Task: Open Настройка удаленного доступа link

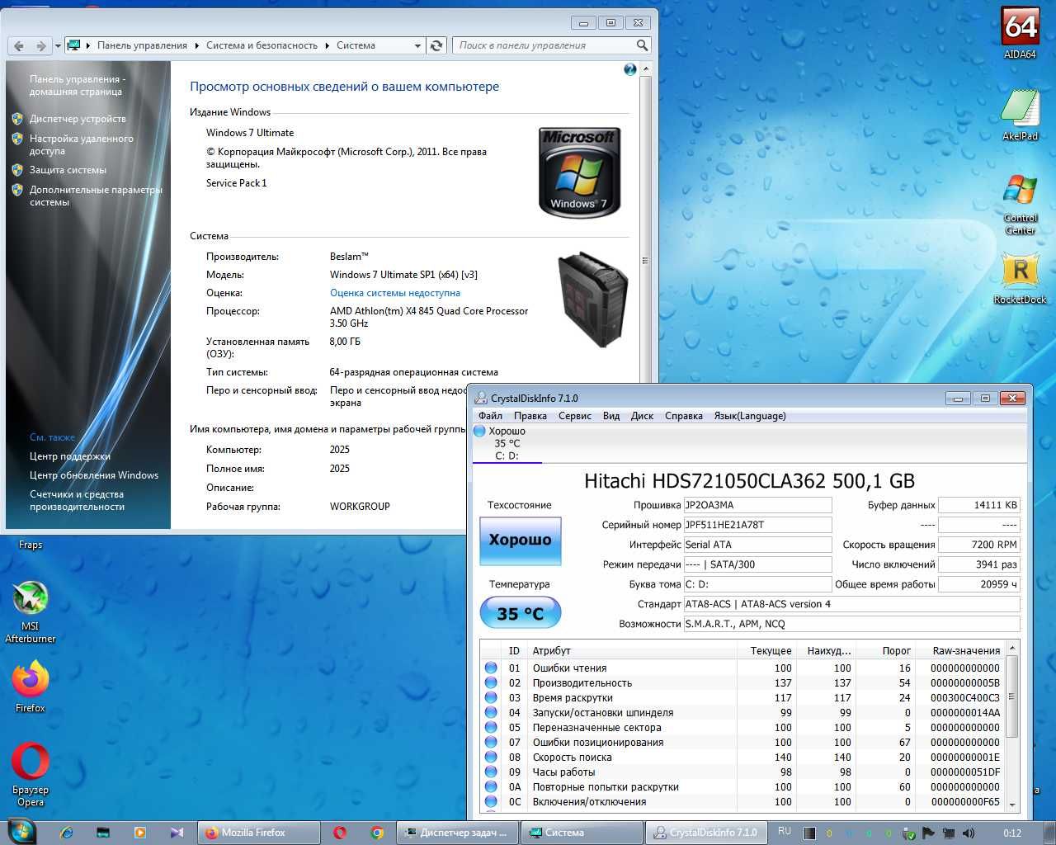Action: [x=81, y=144]
